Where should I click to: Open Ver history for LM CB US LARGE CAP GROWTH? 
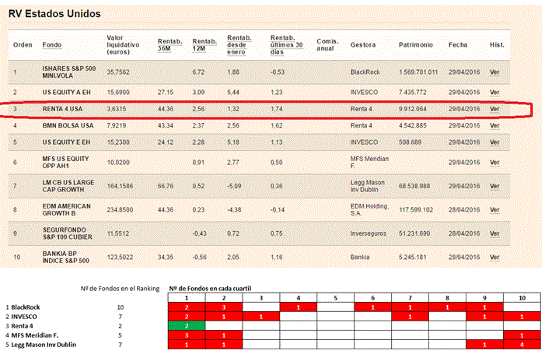[494, 186]
